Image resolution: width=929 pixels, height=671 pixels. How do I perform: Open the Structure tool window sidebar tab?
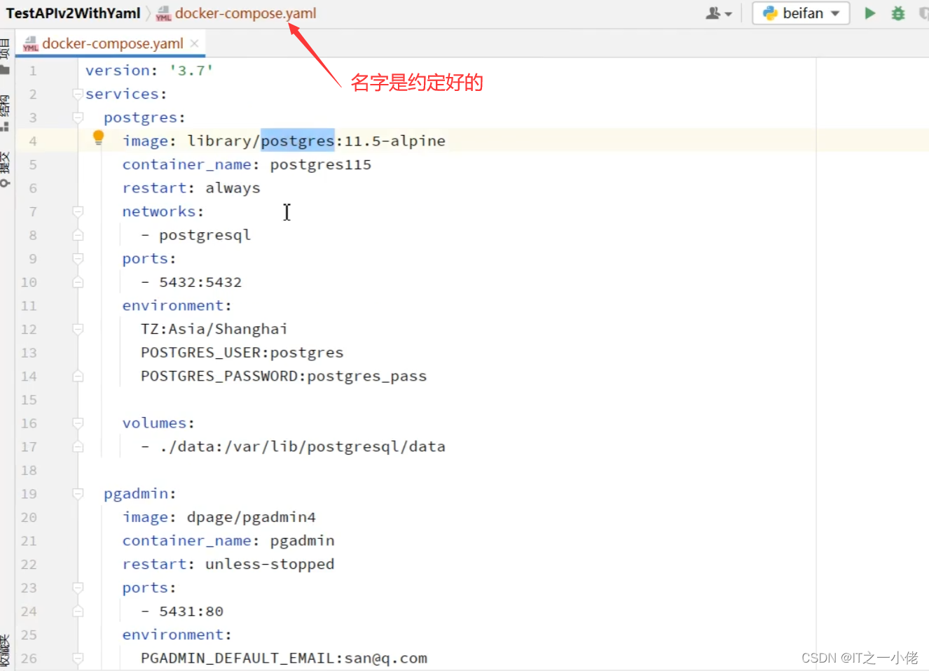click(x=6, y=113)
